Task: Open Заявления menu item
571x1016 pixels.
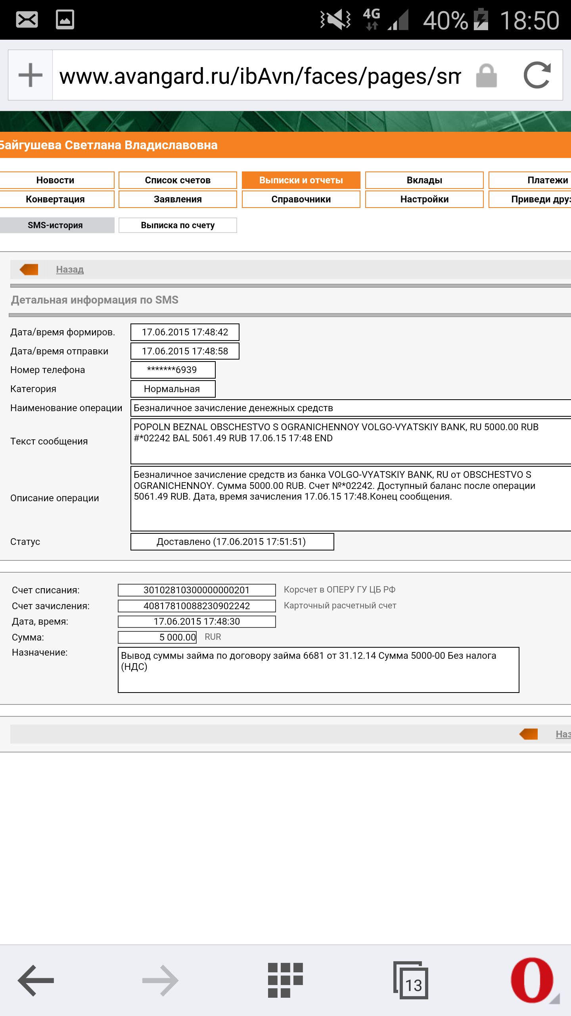Action: [178, 199]
